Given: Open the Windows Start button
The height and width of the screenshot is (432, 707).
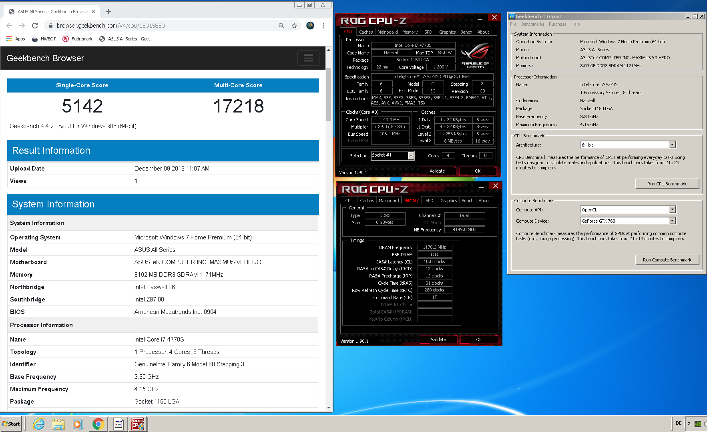Looking at the screenshot, I should point(11,424).
